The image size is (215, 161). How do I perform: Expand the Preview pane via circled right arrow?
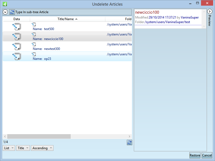point(210,12)
